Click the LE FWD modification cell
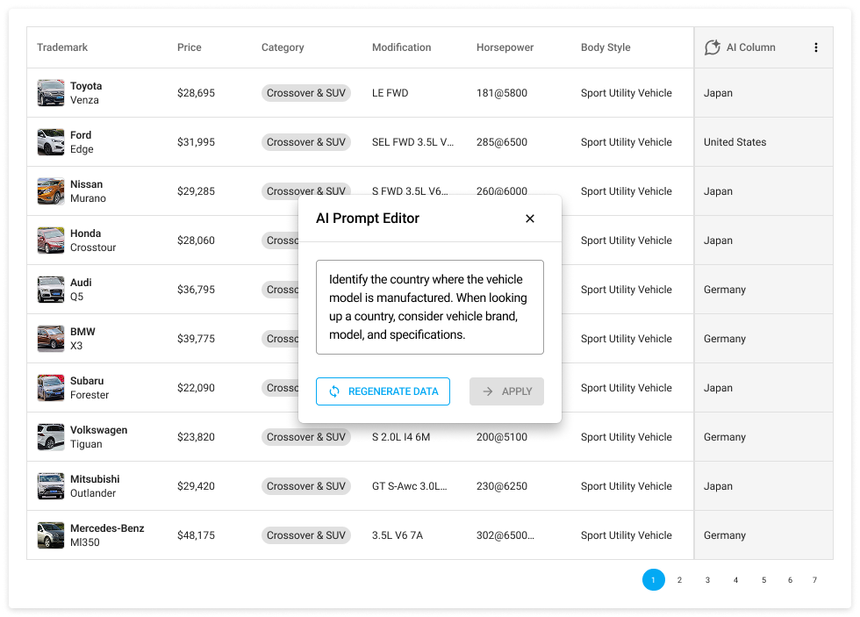This screenshot has width=860, height=617. (x=390, y=93)
